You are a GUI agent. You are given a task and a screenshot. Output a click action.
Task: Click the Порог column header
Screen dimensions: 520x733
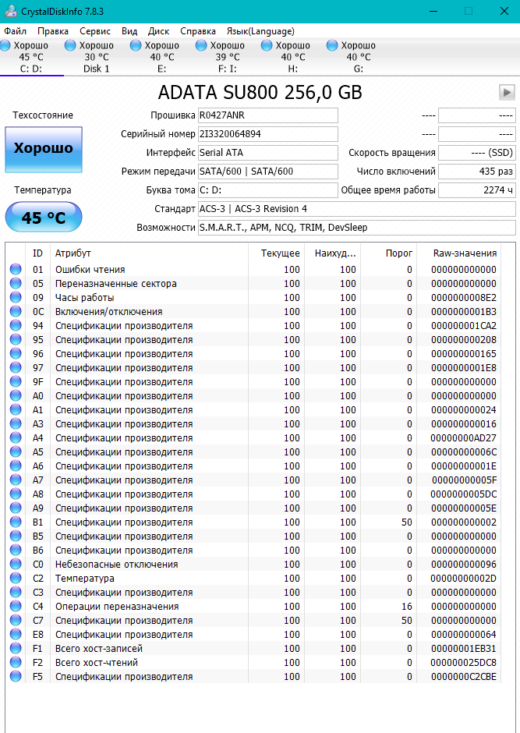point(388,253)
